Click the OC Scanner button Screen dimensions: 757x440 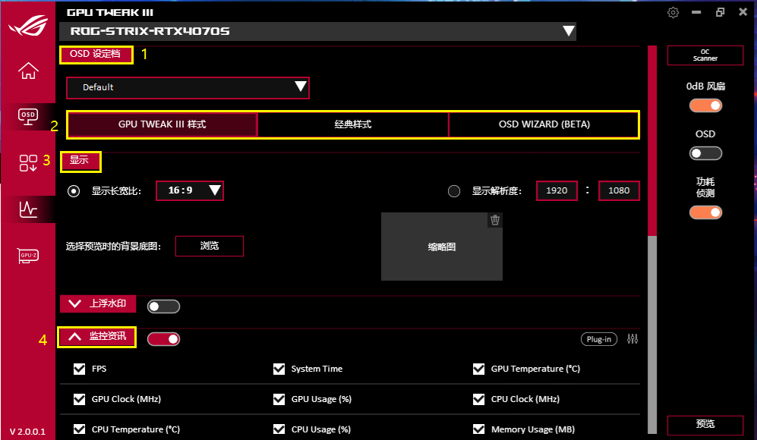[x=705, y=55]
